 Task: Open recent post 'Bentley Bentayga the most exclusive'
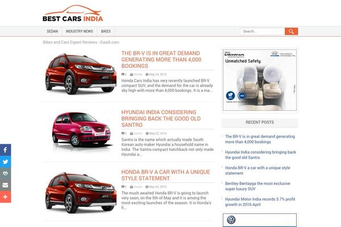click(257, 186)
